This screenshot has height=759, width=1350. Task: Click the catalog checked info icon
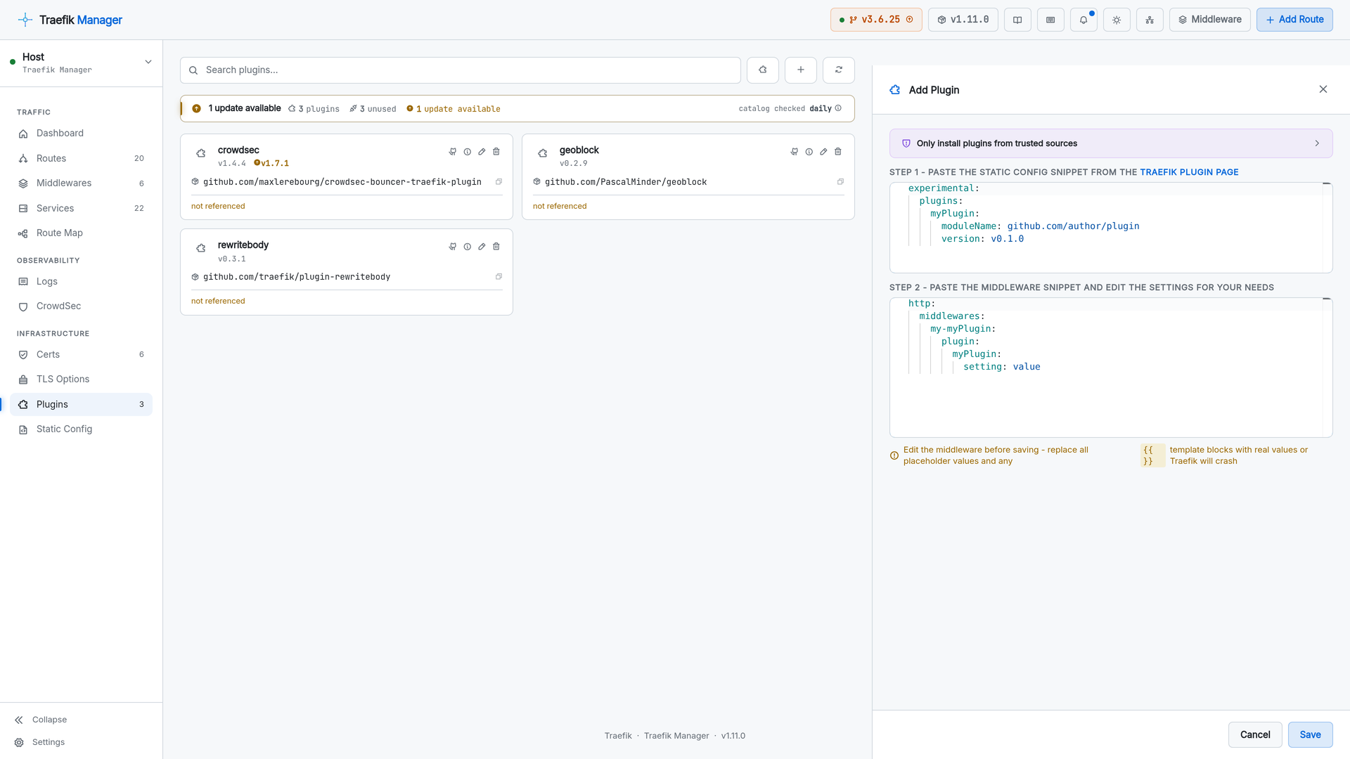838,108
